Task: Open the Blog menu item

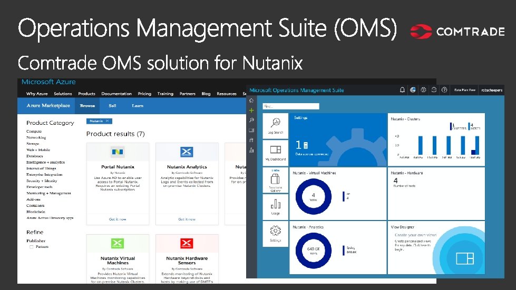Action: click(206, 94)
